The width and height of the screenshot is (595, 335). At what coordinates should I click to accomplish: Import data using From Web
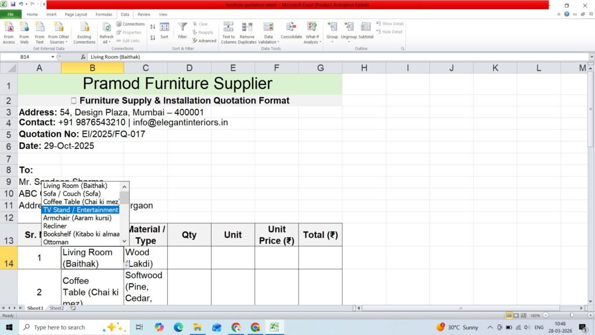(24, 33)
